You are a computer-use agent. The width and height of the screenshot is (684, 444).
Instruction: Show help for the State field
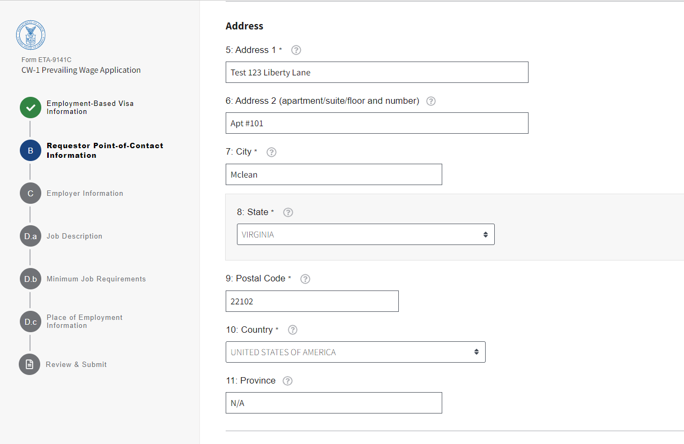click(x=288, y=212)
